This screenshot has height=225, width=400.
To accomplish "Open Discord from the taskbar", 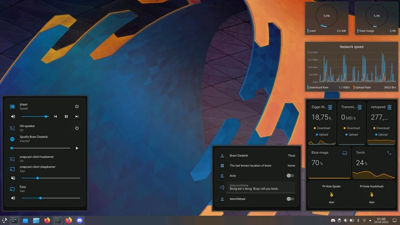I will click(80, 220).
